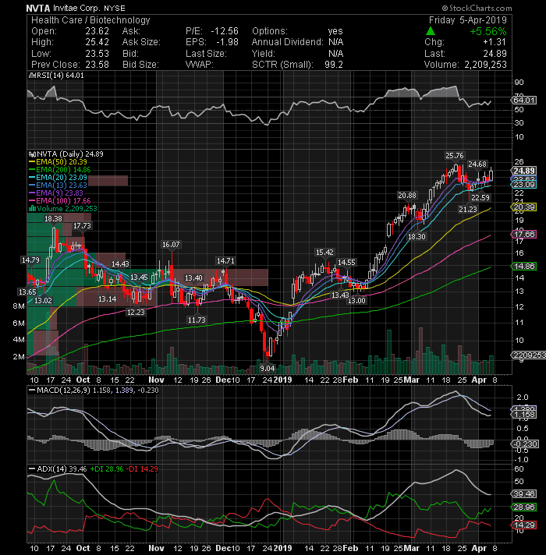Click the Low value 23.53
Viewport: 546px width, 555px height.
(97, 54)
